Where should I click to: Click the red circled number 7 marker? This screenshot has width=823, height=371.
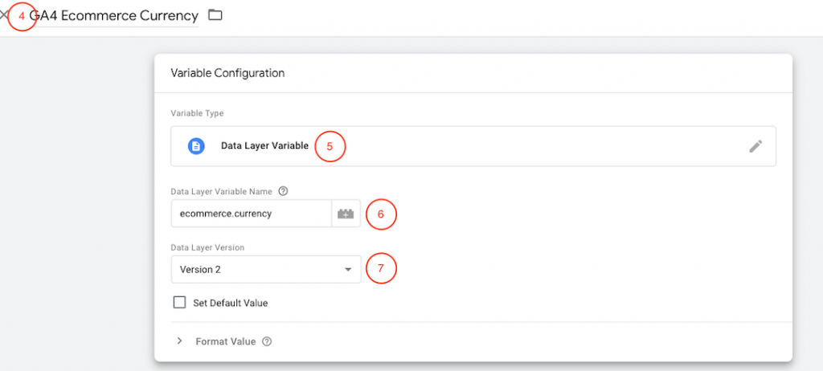tap(381, 269)
